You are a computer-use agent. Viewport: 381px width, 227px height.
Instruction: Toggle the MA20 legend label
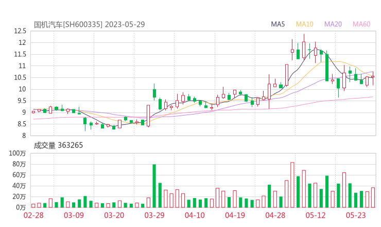coord(333,24)
